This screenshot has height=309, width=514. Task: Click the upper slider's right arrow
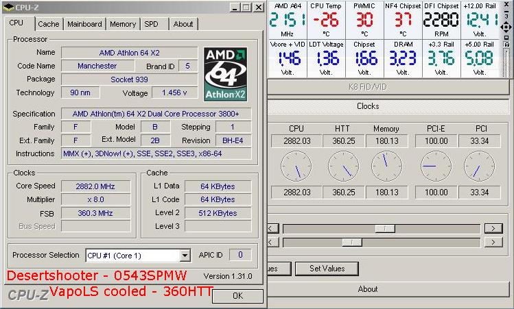(493, 228)
